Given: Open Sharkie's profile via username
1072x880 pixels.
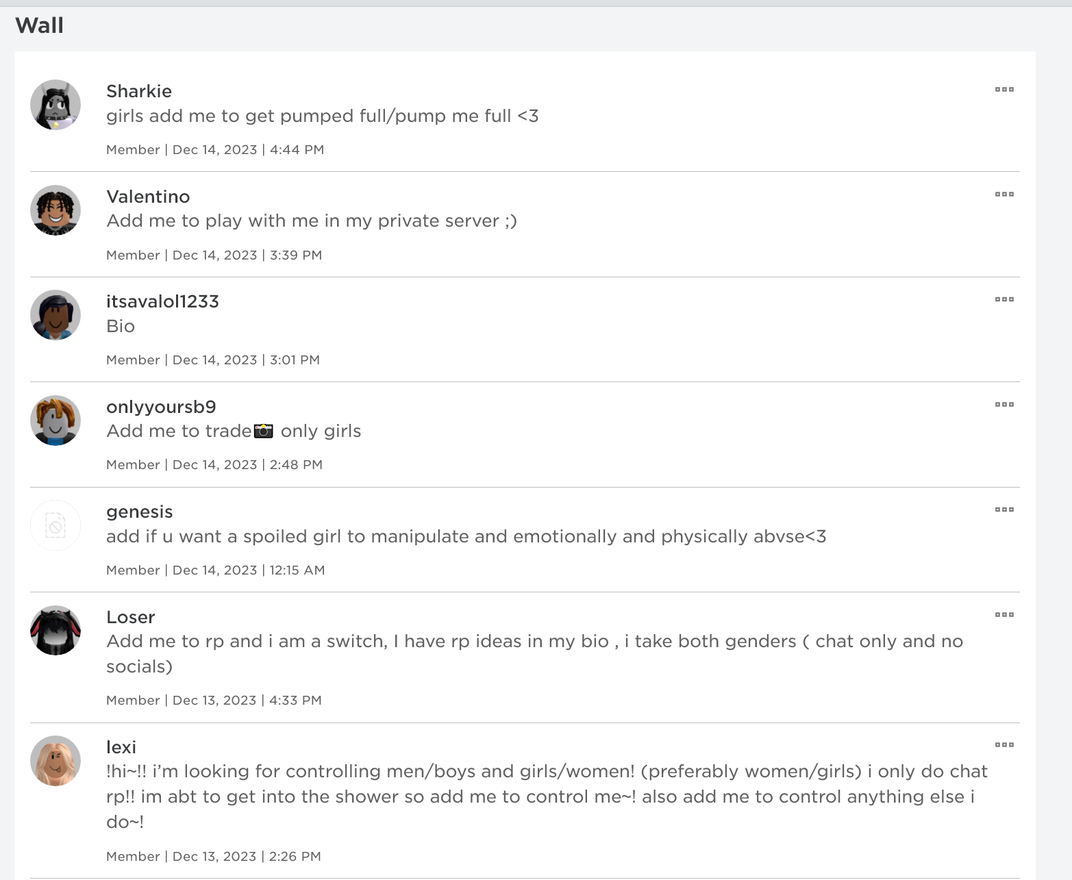Looking at the screenshot, I should click(139, 91).
